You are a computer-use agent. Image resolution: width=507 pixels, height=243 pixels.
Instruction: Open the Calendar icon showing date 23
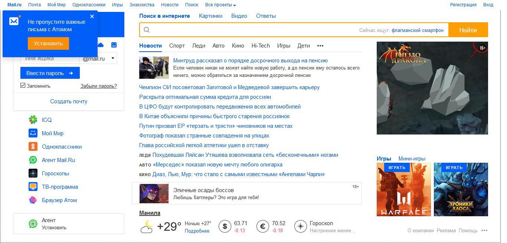pyautogui.click(x=114, y=45)
